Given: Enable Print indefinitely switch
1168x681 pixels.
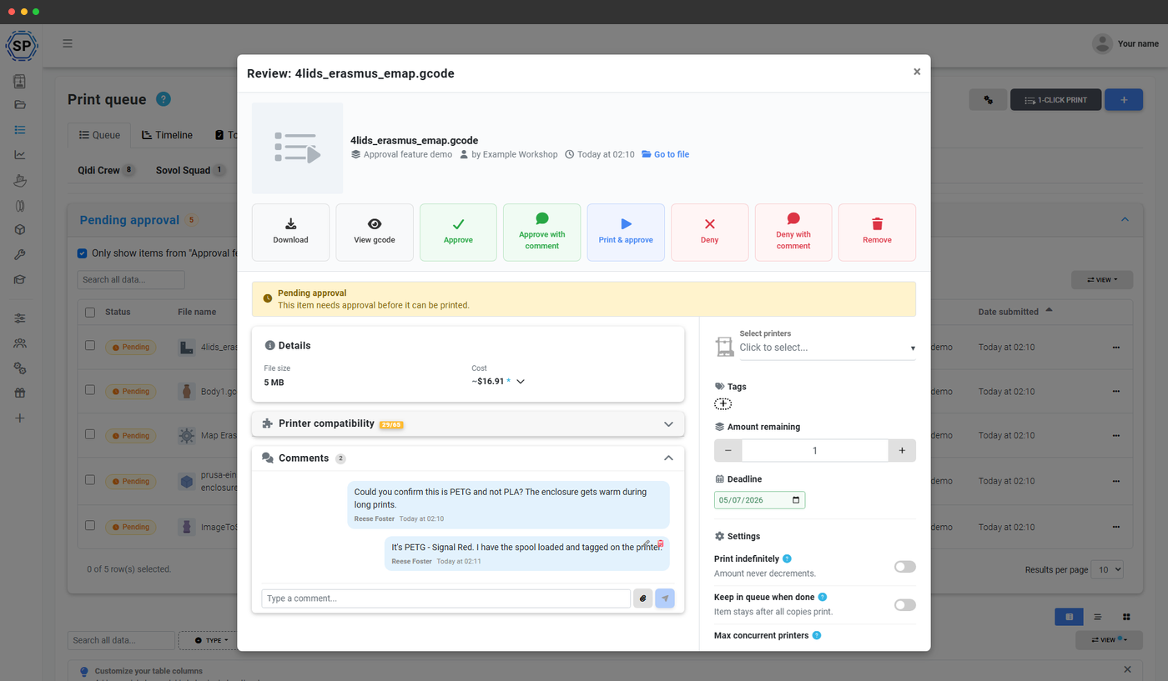Looking at the screenshot, I should point(904,567).
